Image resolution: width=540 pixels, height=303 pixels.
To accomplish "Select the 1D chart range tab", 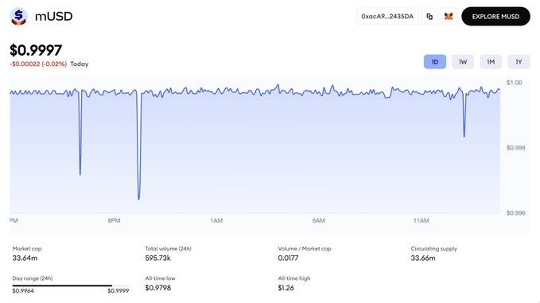I will pos(435,61).
